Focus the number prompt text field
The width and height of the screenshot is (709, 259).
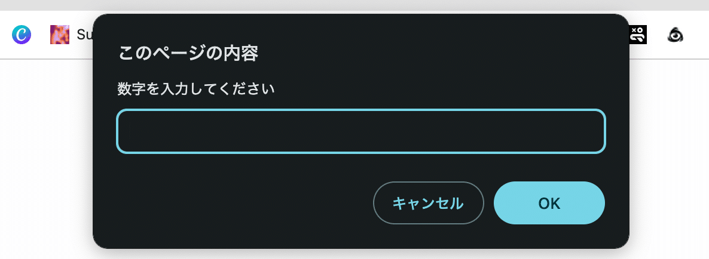[361, 131]
